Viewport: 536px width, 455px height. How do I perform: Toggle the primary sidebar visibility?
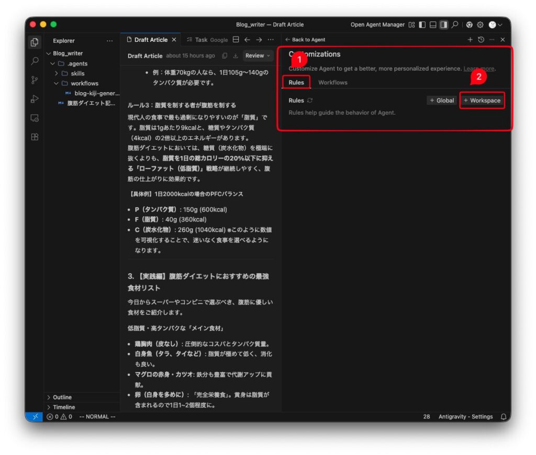coord(422,25)
